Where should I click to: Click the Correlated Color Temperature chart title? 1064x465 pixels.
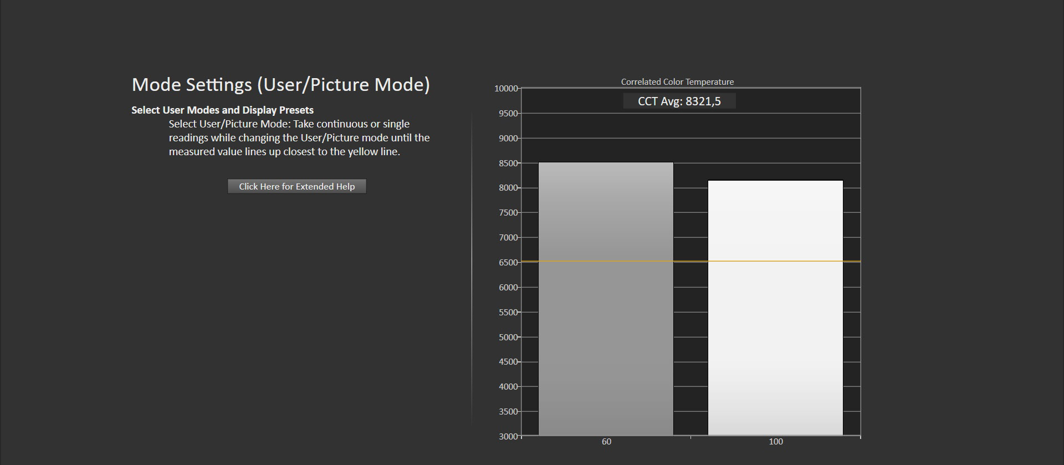[677, 82]
